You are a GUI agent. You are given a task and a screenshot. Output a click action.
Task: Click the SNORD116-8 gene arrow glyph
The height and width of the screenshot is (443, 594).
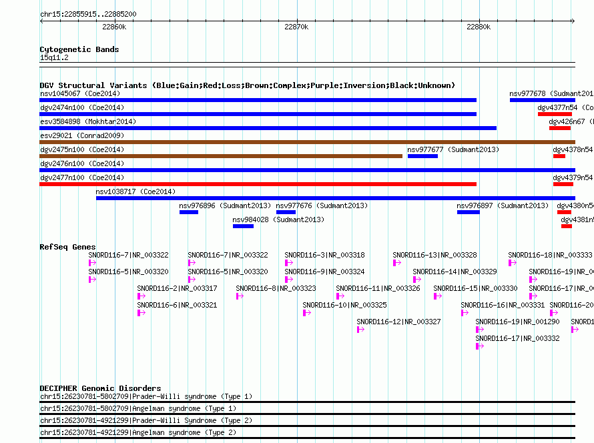click(240, 296)
